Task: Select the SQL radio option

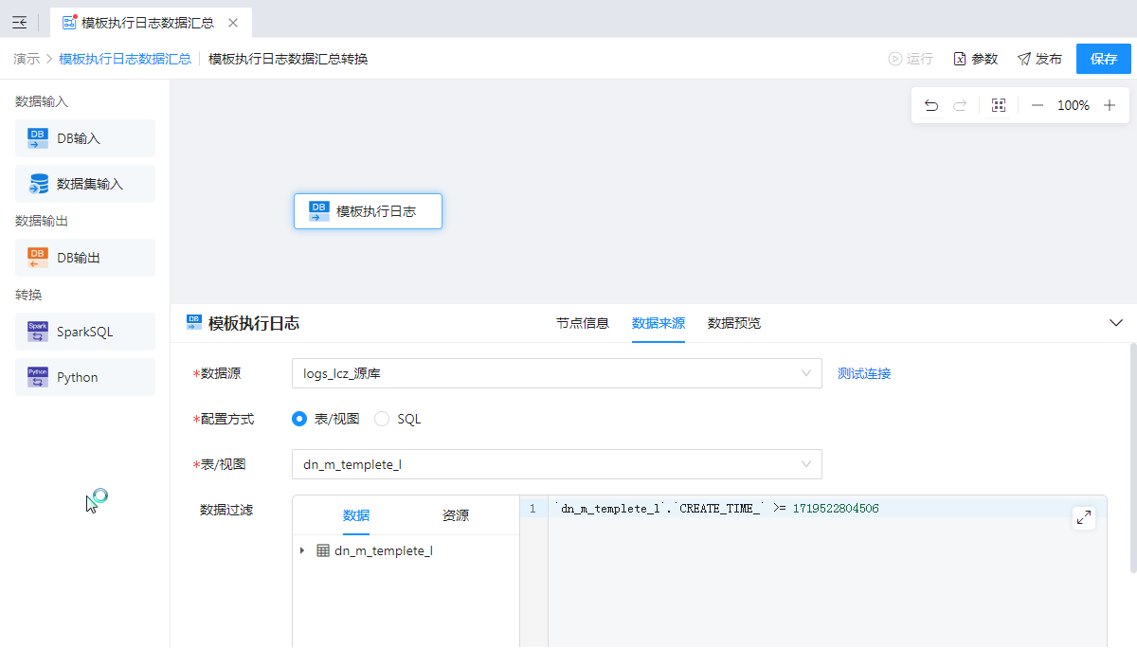Action: [x=382, y=419]
